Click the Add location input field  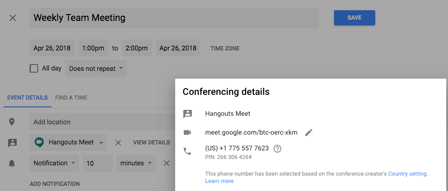click(103, 122)
